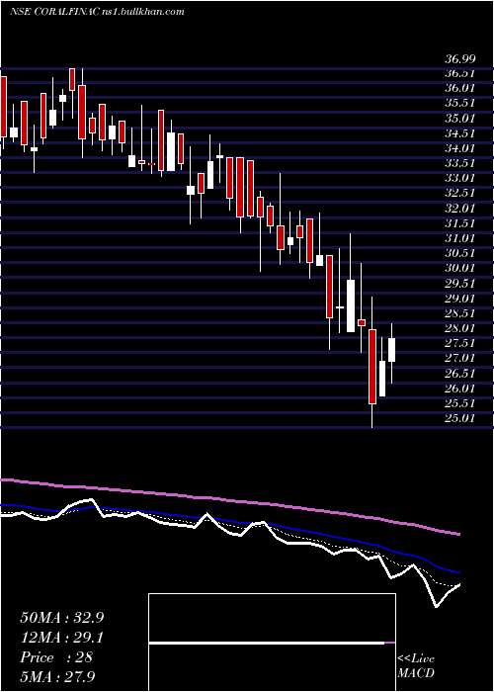Click the 36.99 price axis label
The width and height of the screenshot is (494, 692).
[458, 58]
